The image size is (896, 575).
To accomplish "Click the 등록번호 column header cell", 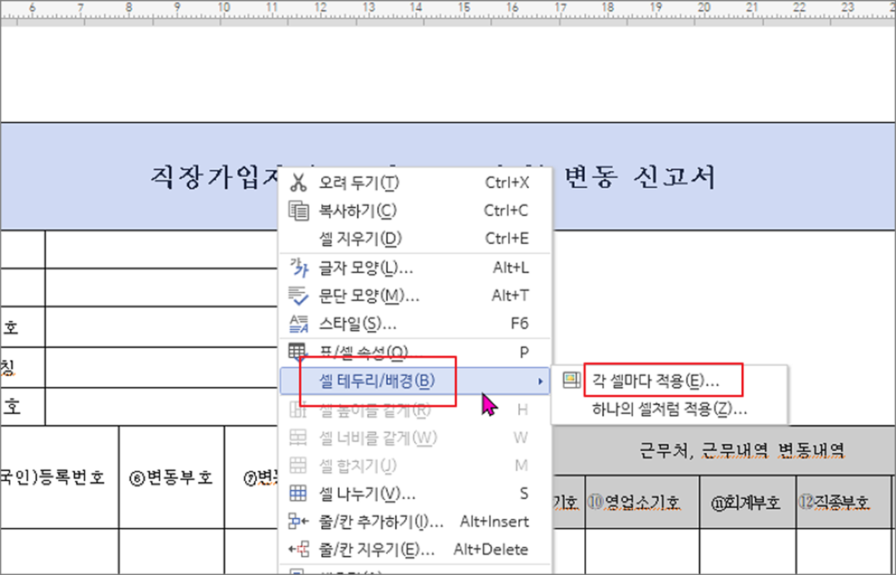I will [x=59, y=477].
